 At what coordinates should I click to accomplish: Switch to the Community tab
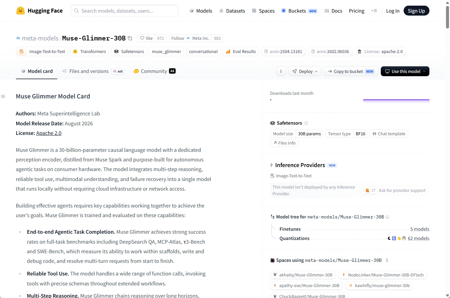pos(154,71)
